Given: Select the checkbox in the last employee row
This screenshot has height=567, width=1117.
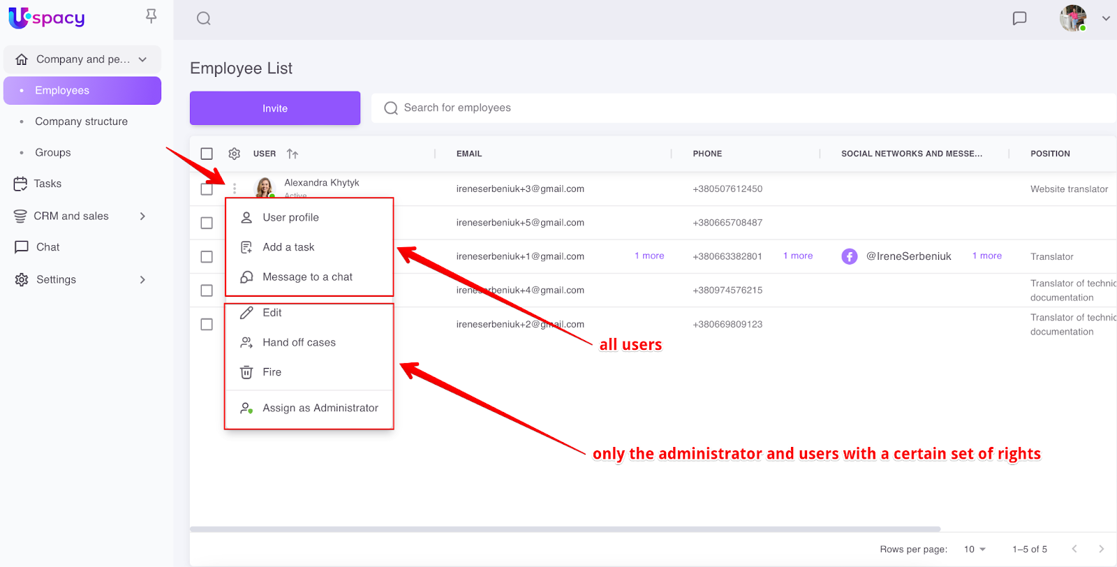Looking at the screenshot, I should click(x=207, y=325).
